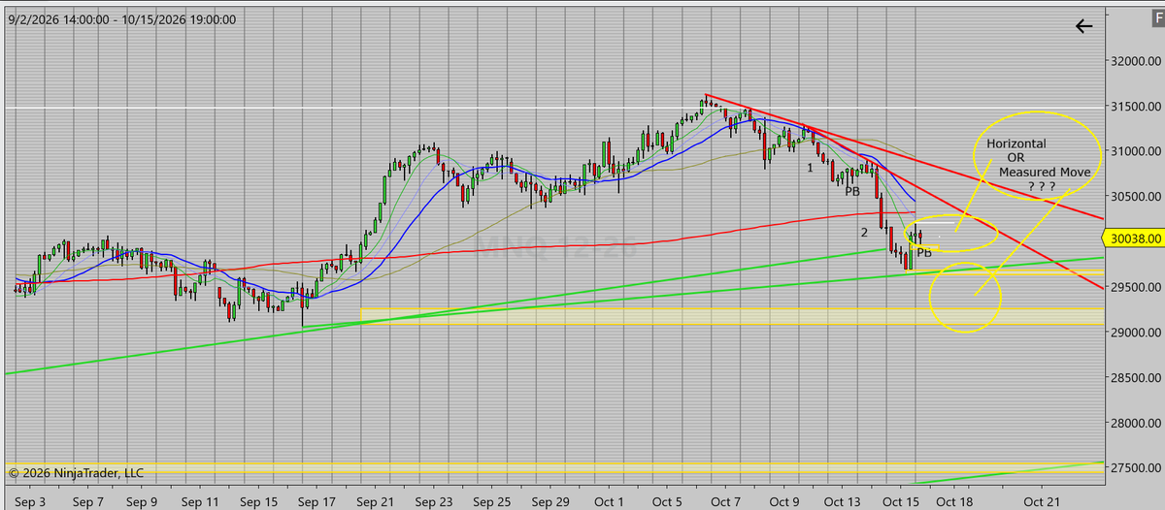Image resolution: width=1165 pixels, height=510 pixels.
Task: Click the Sep 29 date label
Action: point(550,501)
